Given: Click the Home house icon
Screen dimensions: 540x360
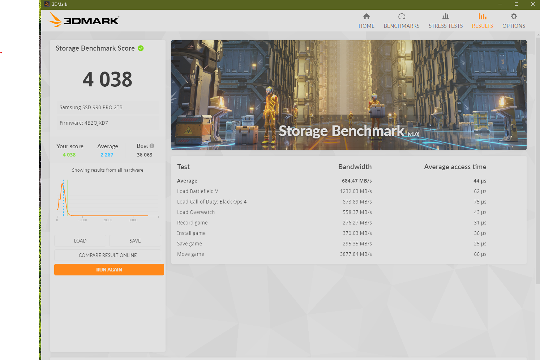Looking at the screenshot, I should (366, 16).
